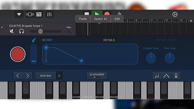Open the arpeggiator icon

(166, 75)
